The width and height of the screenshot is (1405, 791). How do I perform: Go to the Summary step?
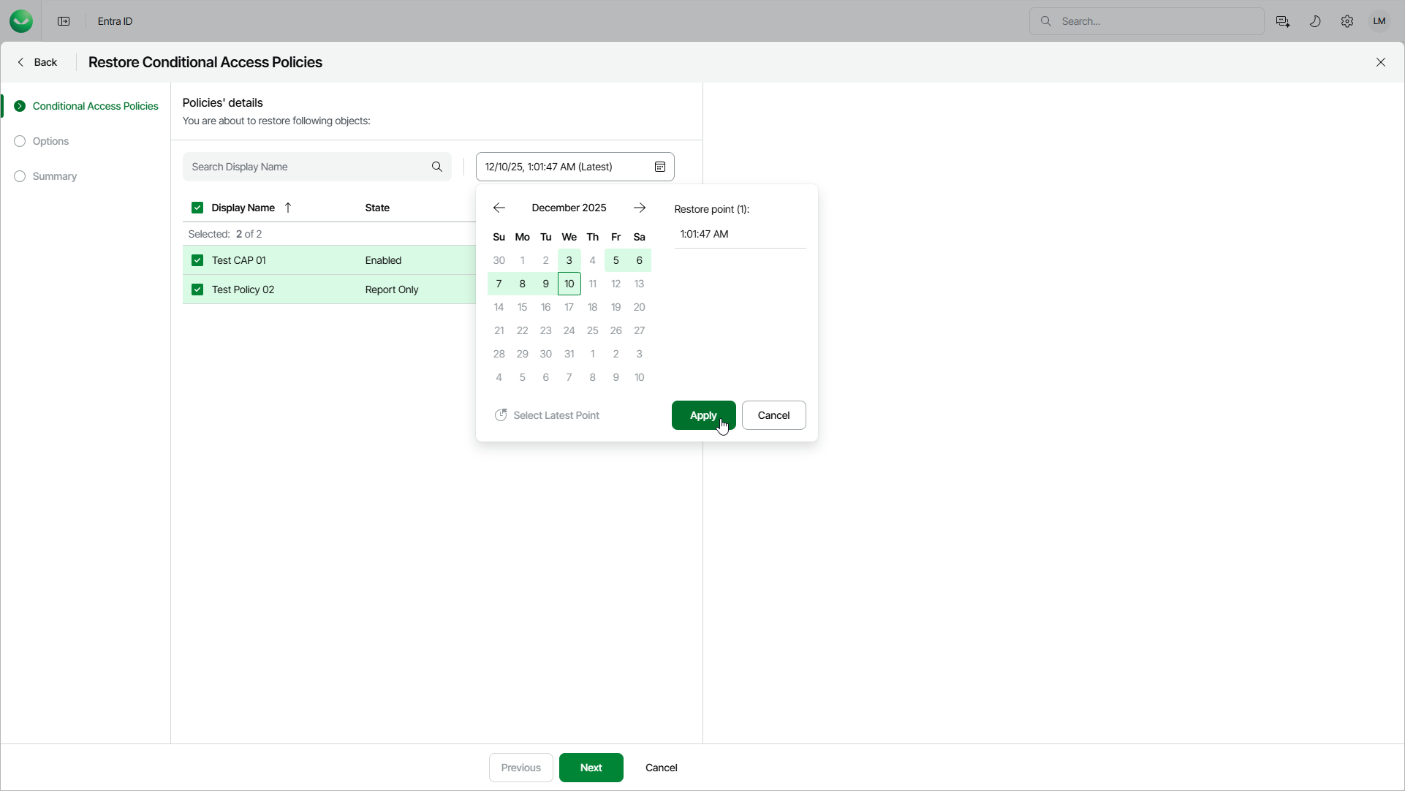(54, 176)
